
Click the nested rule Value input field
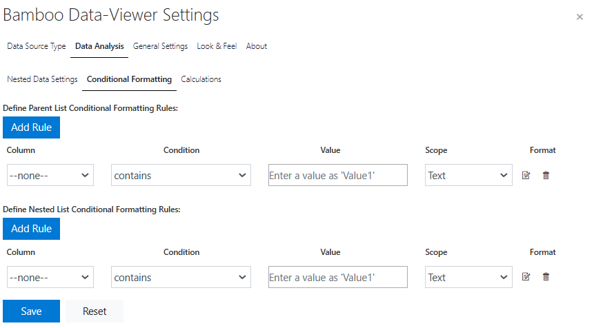337,278
